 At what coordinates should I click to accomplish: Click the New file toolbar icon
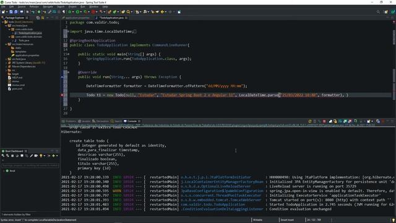click(x=3, y=12)
